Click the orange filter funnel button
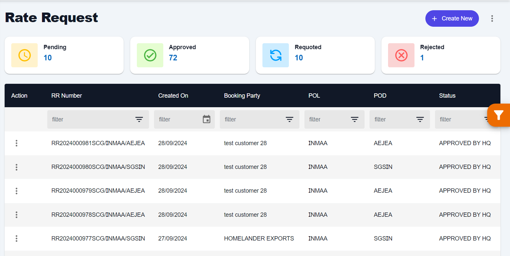Viewport: 510px width, 256px height. pyautogui.click(x=499, y=115)
